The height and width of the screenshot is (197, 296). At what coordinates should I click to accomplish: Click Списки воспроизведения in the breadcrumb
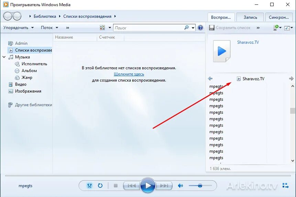[87, 16]
